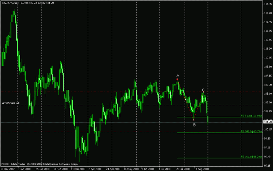
Task: Click the current price tag 101.20
Action: tap(268, 122)
